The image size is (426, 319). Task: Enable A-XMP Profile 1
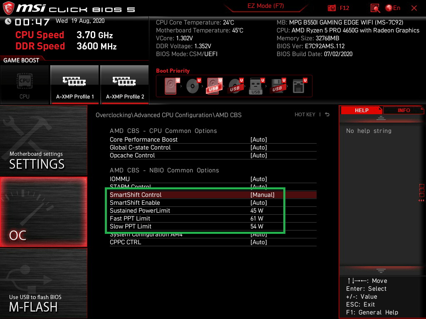coord(75,85)
